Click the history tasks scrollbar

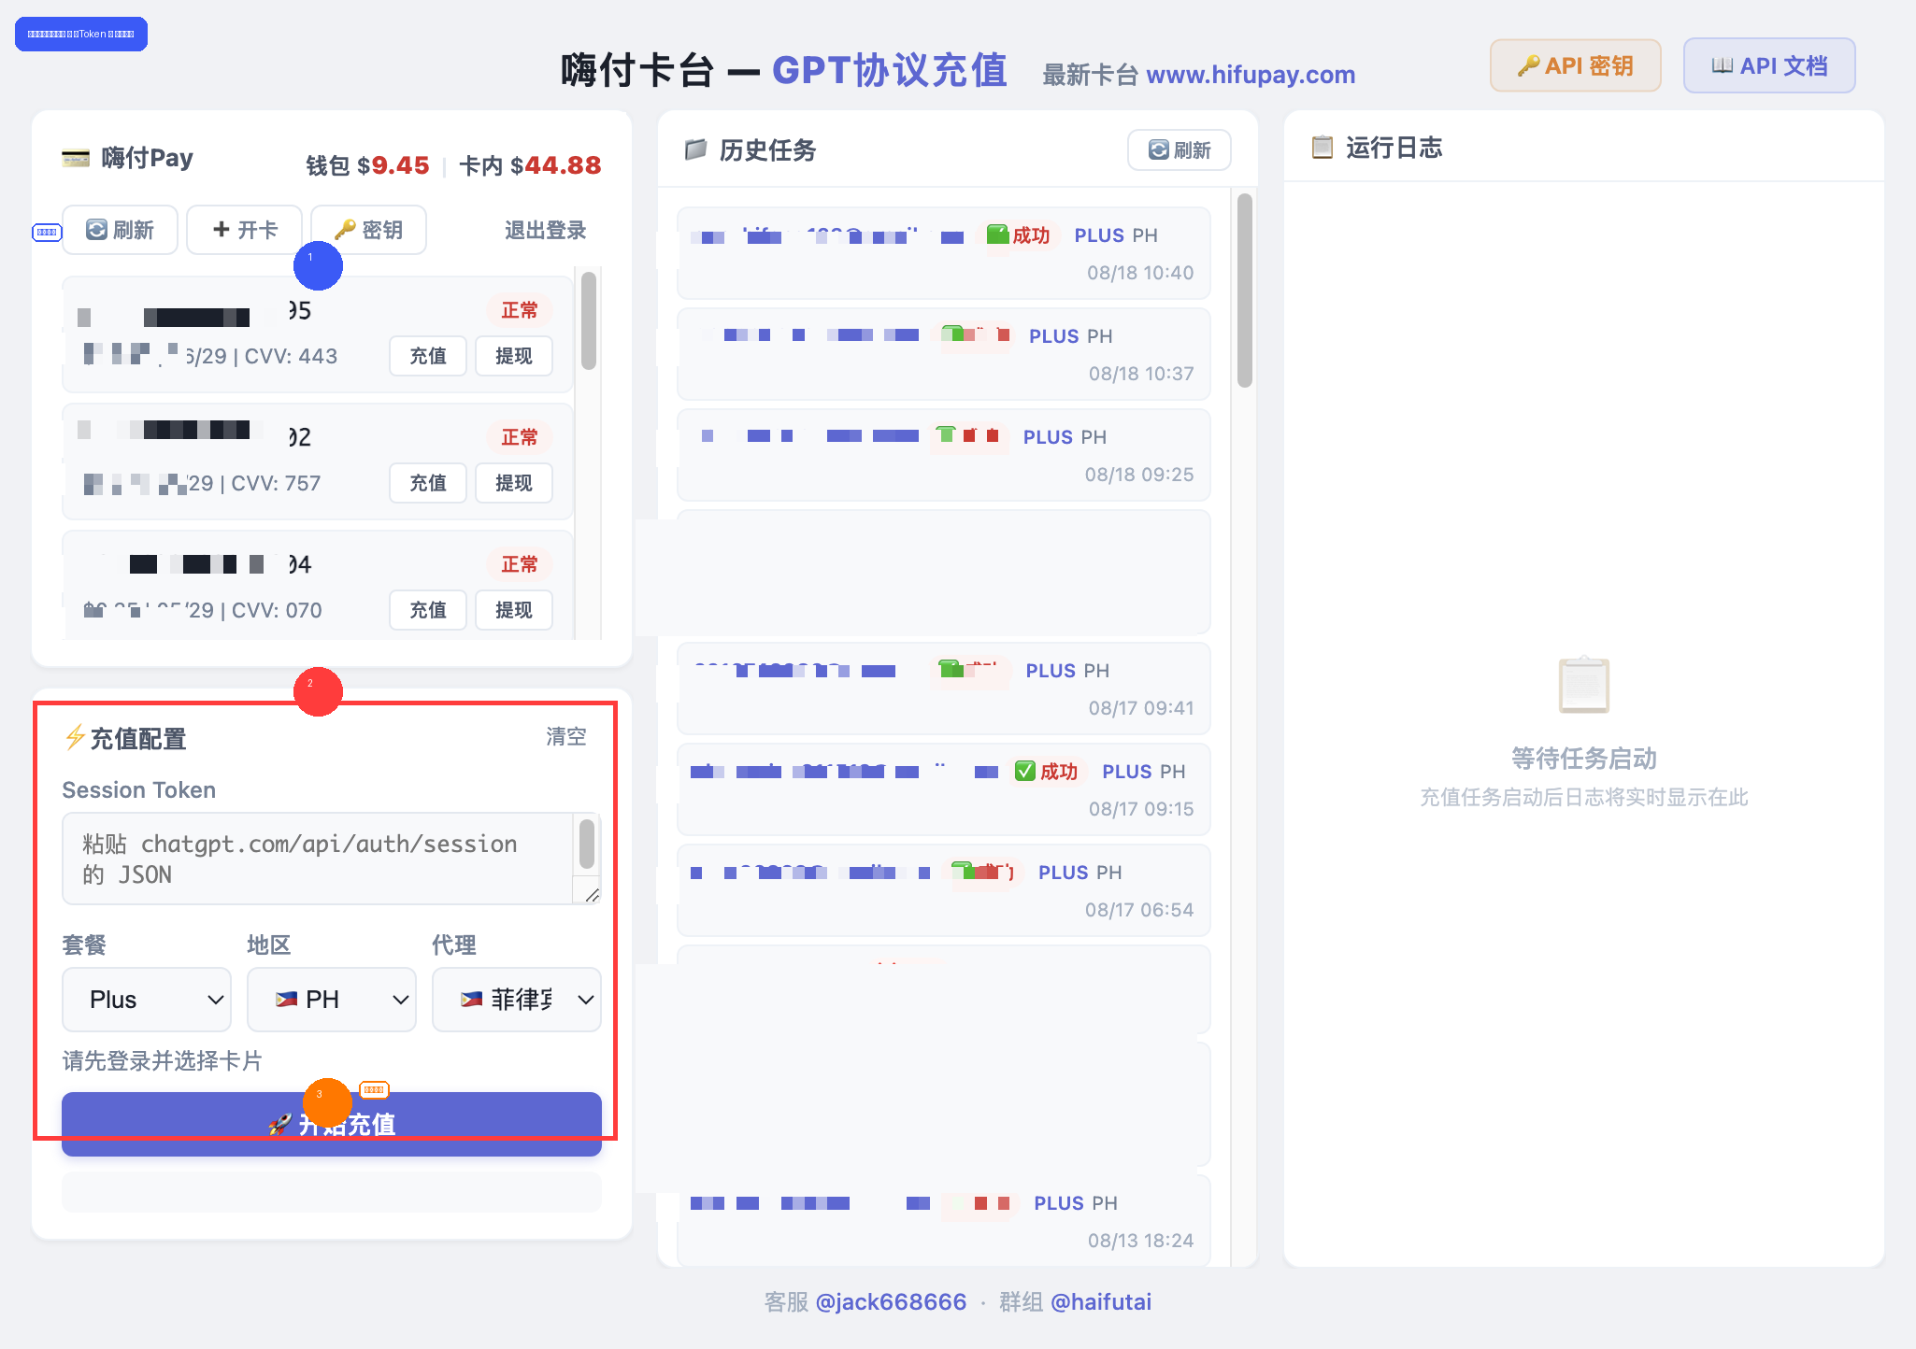pyautogui.click(x=1245, y=290)
